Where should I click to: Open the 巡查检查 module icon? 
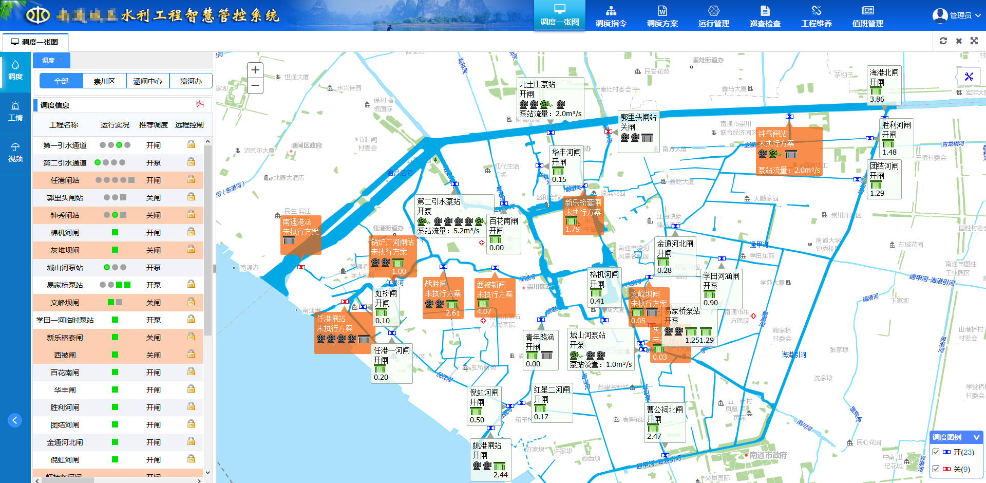(x=765, y=11)
